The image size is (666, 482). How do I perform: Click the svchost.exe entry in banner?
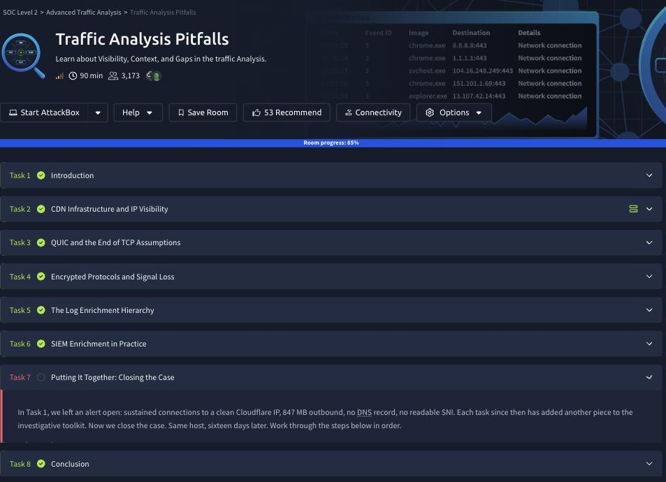[427, 71]
